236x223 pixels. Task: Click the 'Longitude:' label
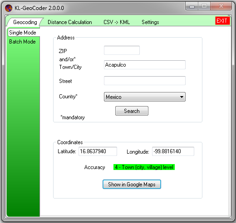coord(138,152)
